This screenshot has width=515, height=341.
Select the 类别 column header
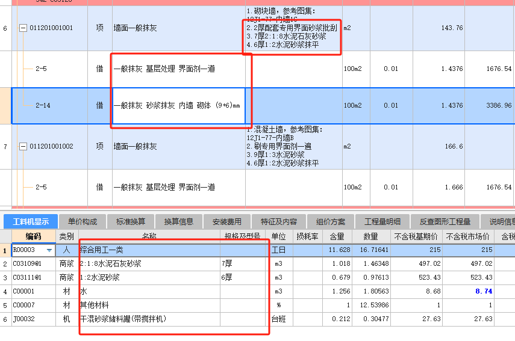tap(67, 236)
